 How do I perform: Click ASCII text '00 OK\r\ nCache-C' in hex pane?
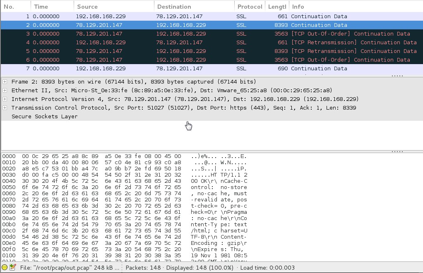[219, 181]
